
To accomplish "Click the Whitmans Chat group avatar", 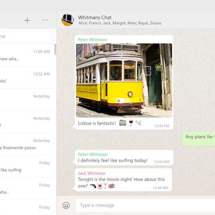I will [68, 20].
